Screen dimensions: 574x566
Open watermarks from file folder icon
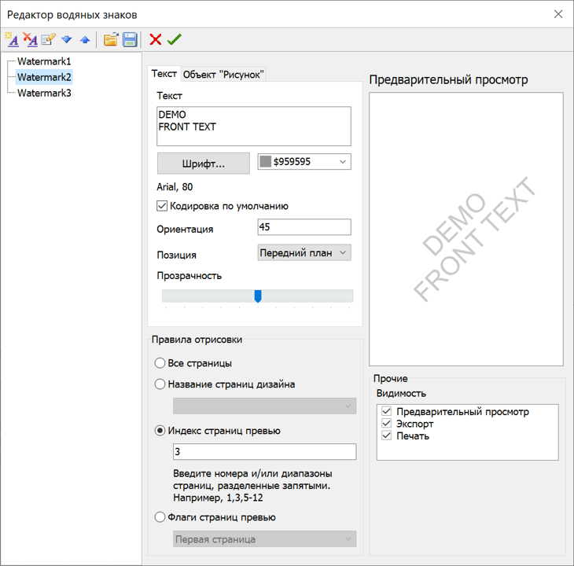click(x=111, y=39)
